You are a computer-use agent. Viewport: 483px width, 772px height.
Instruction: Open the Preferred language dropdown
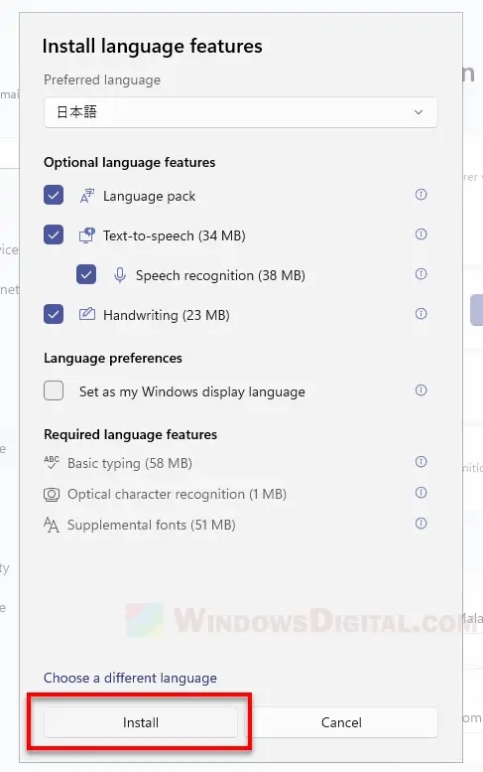tap(241, 112)
